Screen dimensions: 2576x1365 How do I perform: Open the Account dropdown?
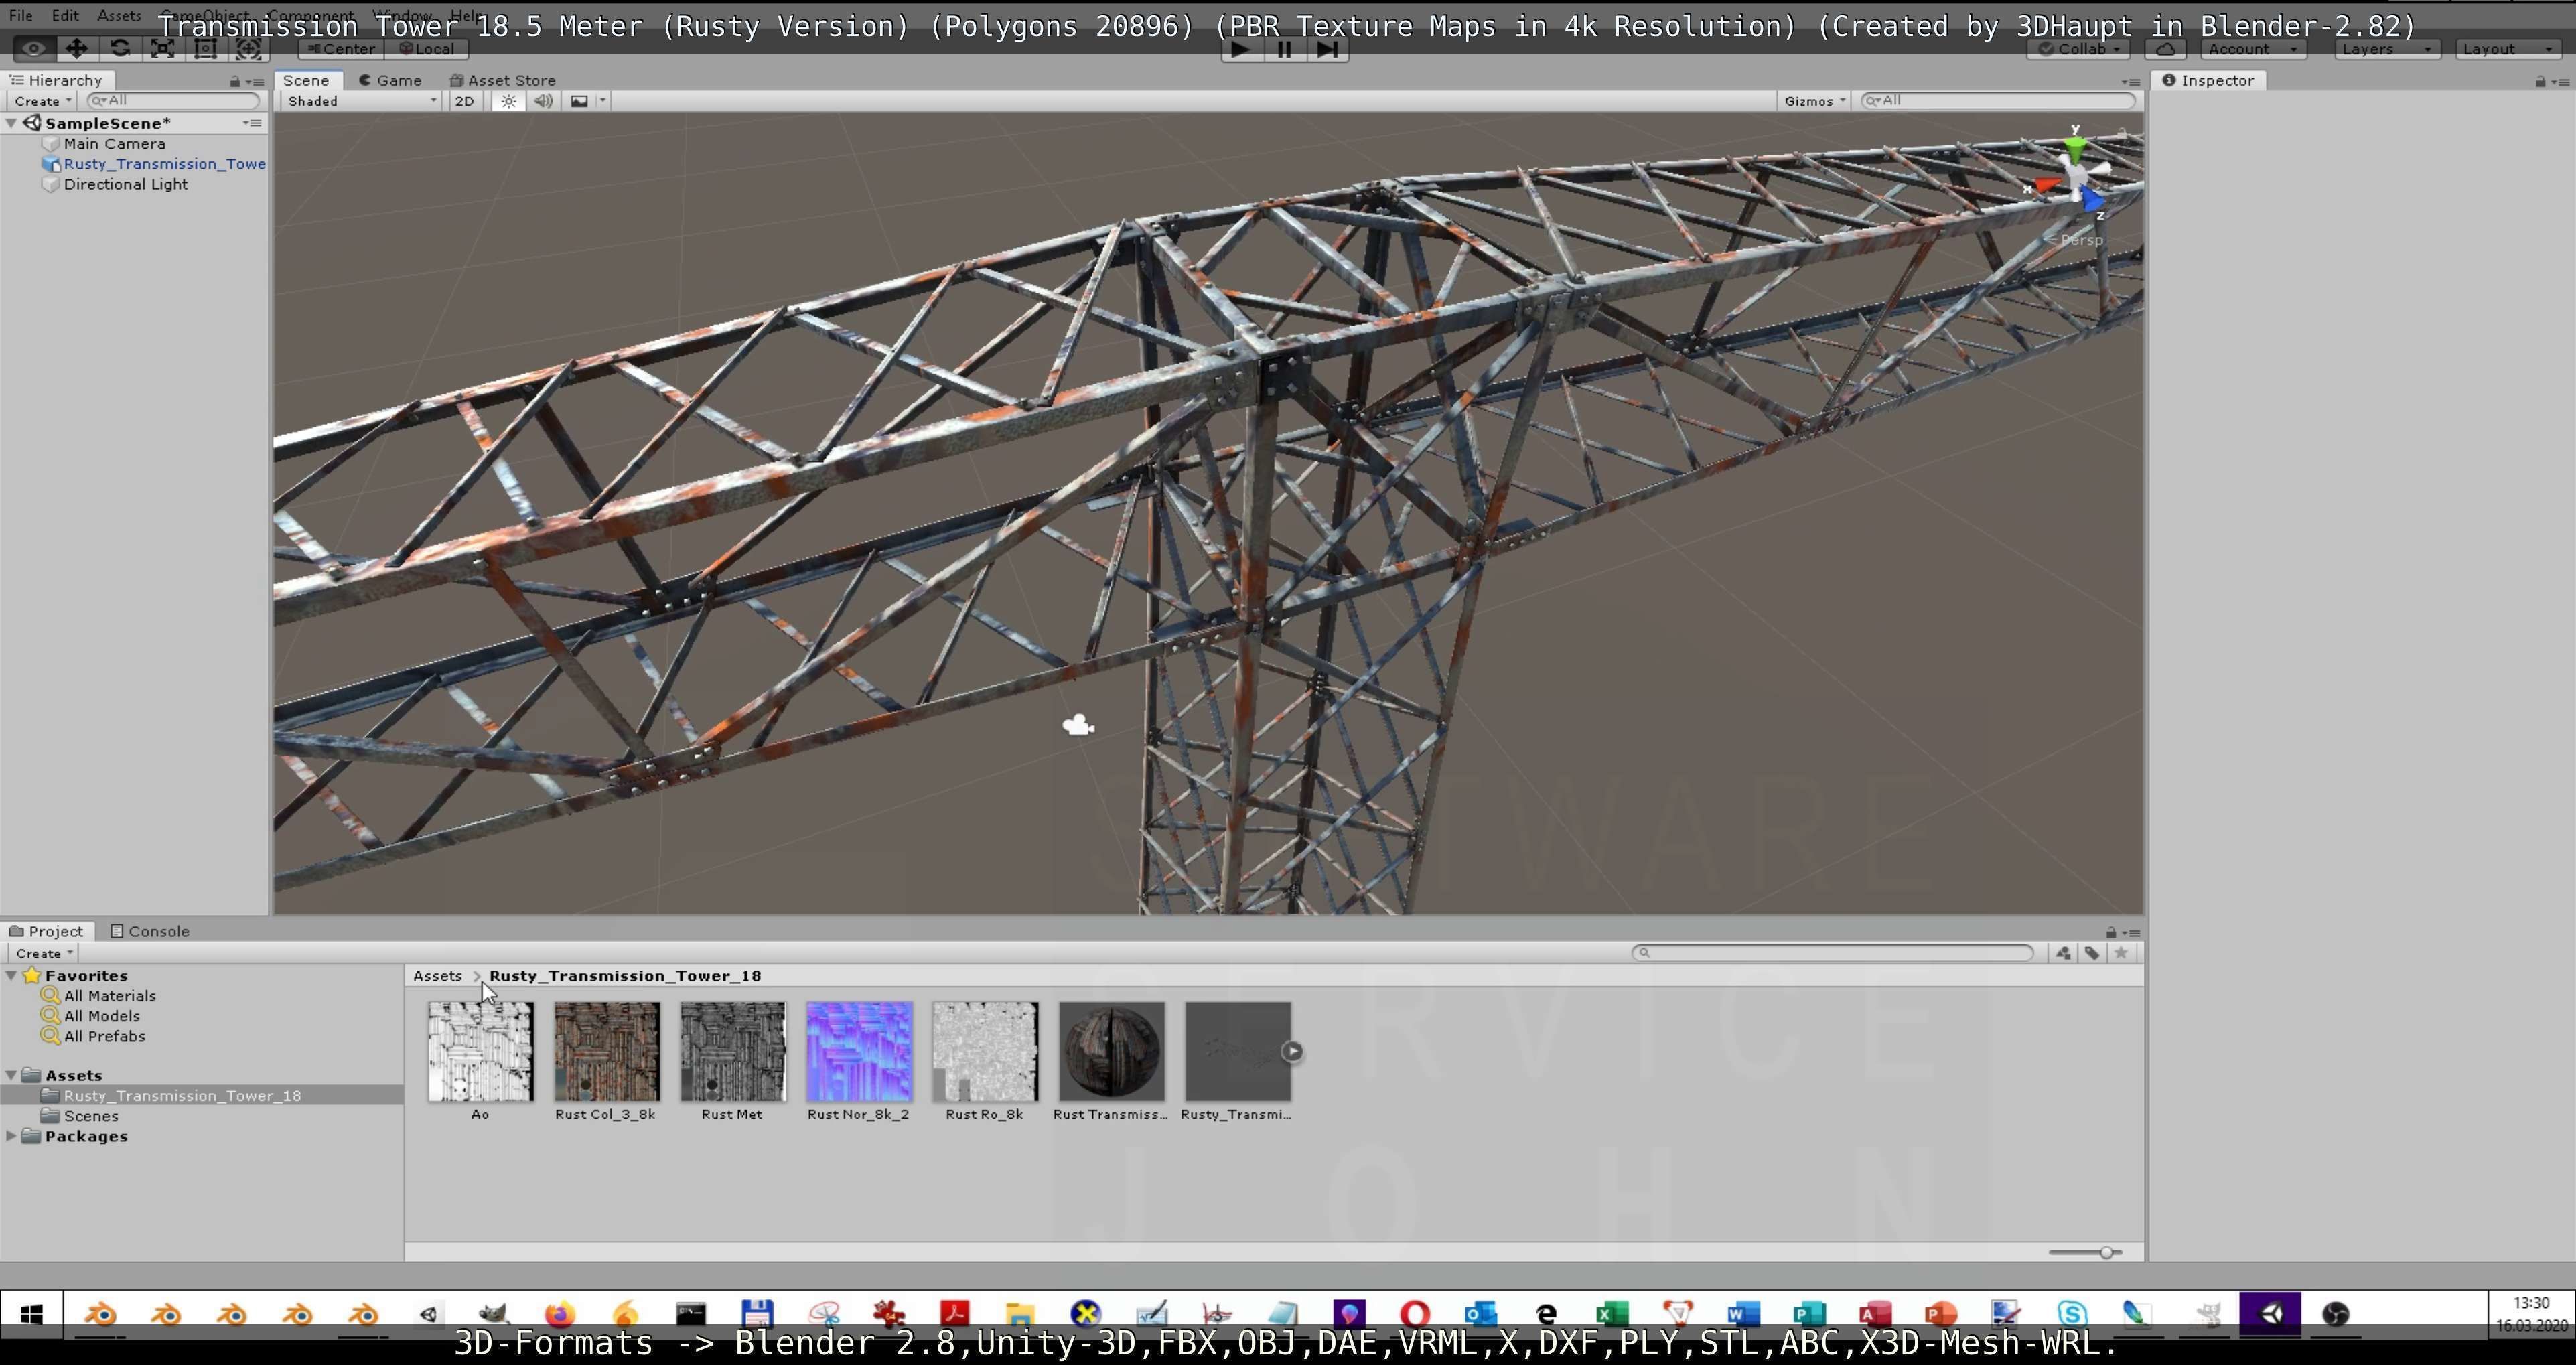[2253, 48]
